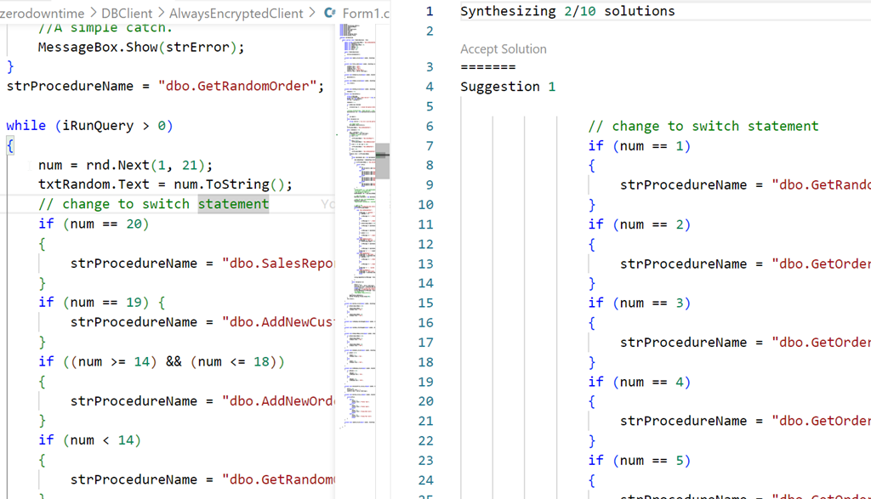Screen dimensions: 871x499
Task: Open AlwaysEncryptedClient breadcrumb dropdown
Action: tap(236, 13)
